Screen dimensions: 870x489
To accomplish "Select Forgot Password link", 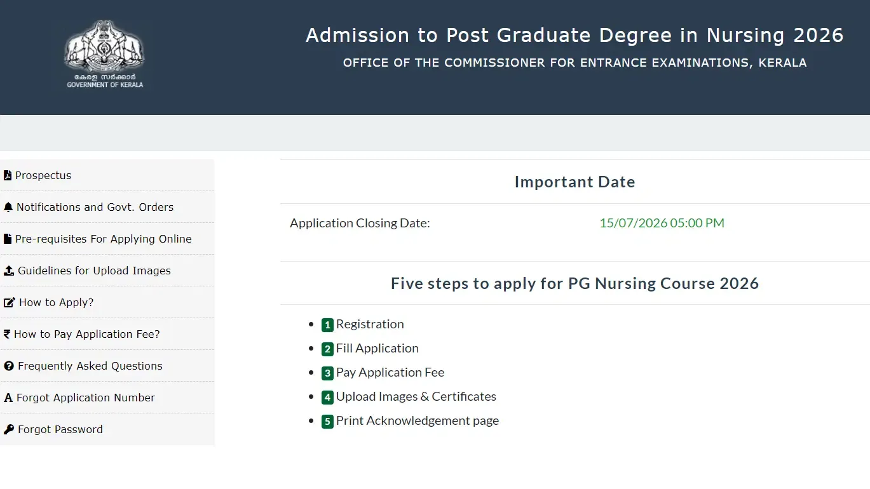I will point(60,429).
